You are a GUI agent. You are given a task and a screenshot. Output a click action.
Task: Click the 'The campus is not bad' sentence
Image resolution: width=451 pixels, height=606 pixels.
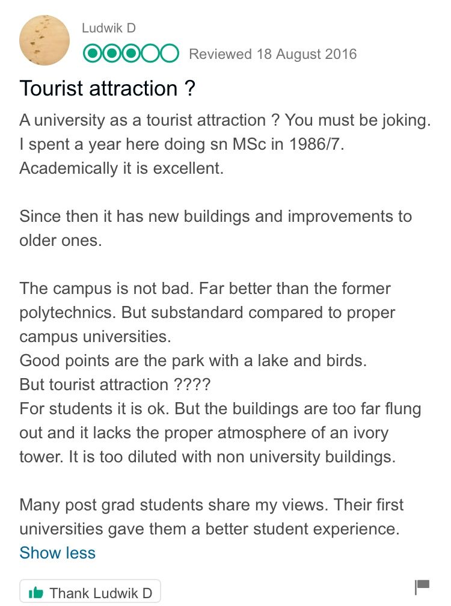click(x=106, y=289)
